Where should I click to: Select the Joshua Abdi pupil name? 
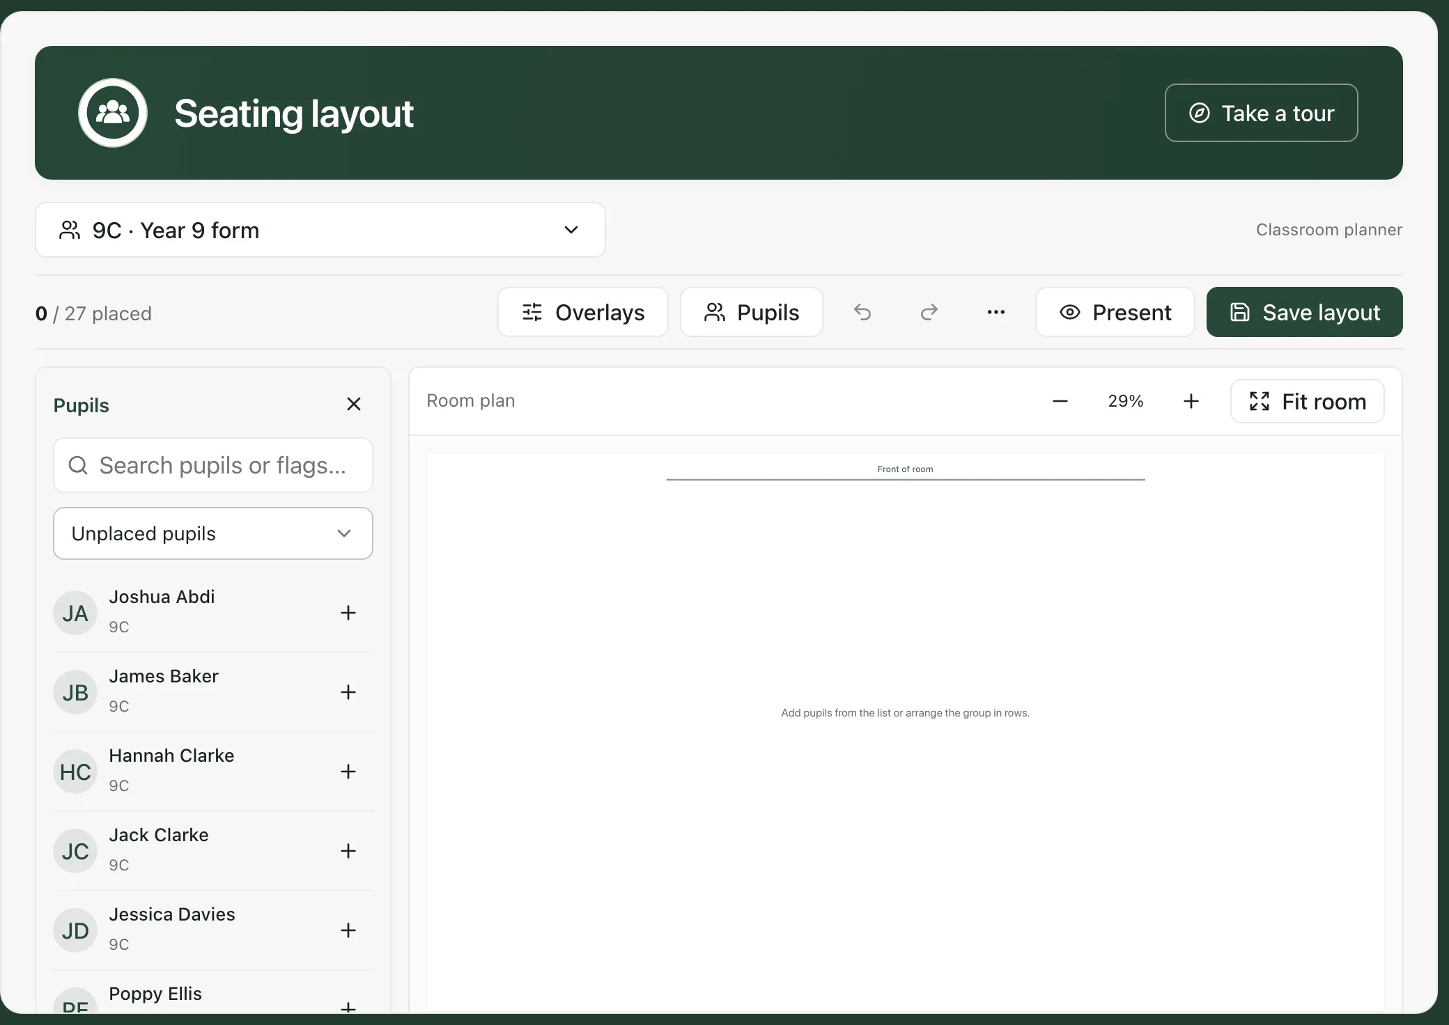click(x=162, y=597)
